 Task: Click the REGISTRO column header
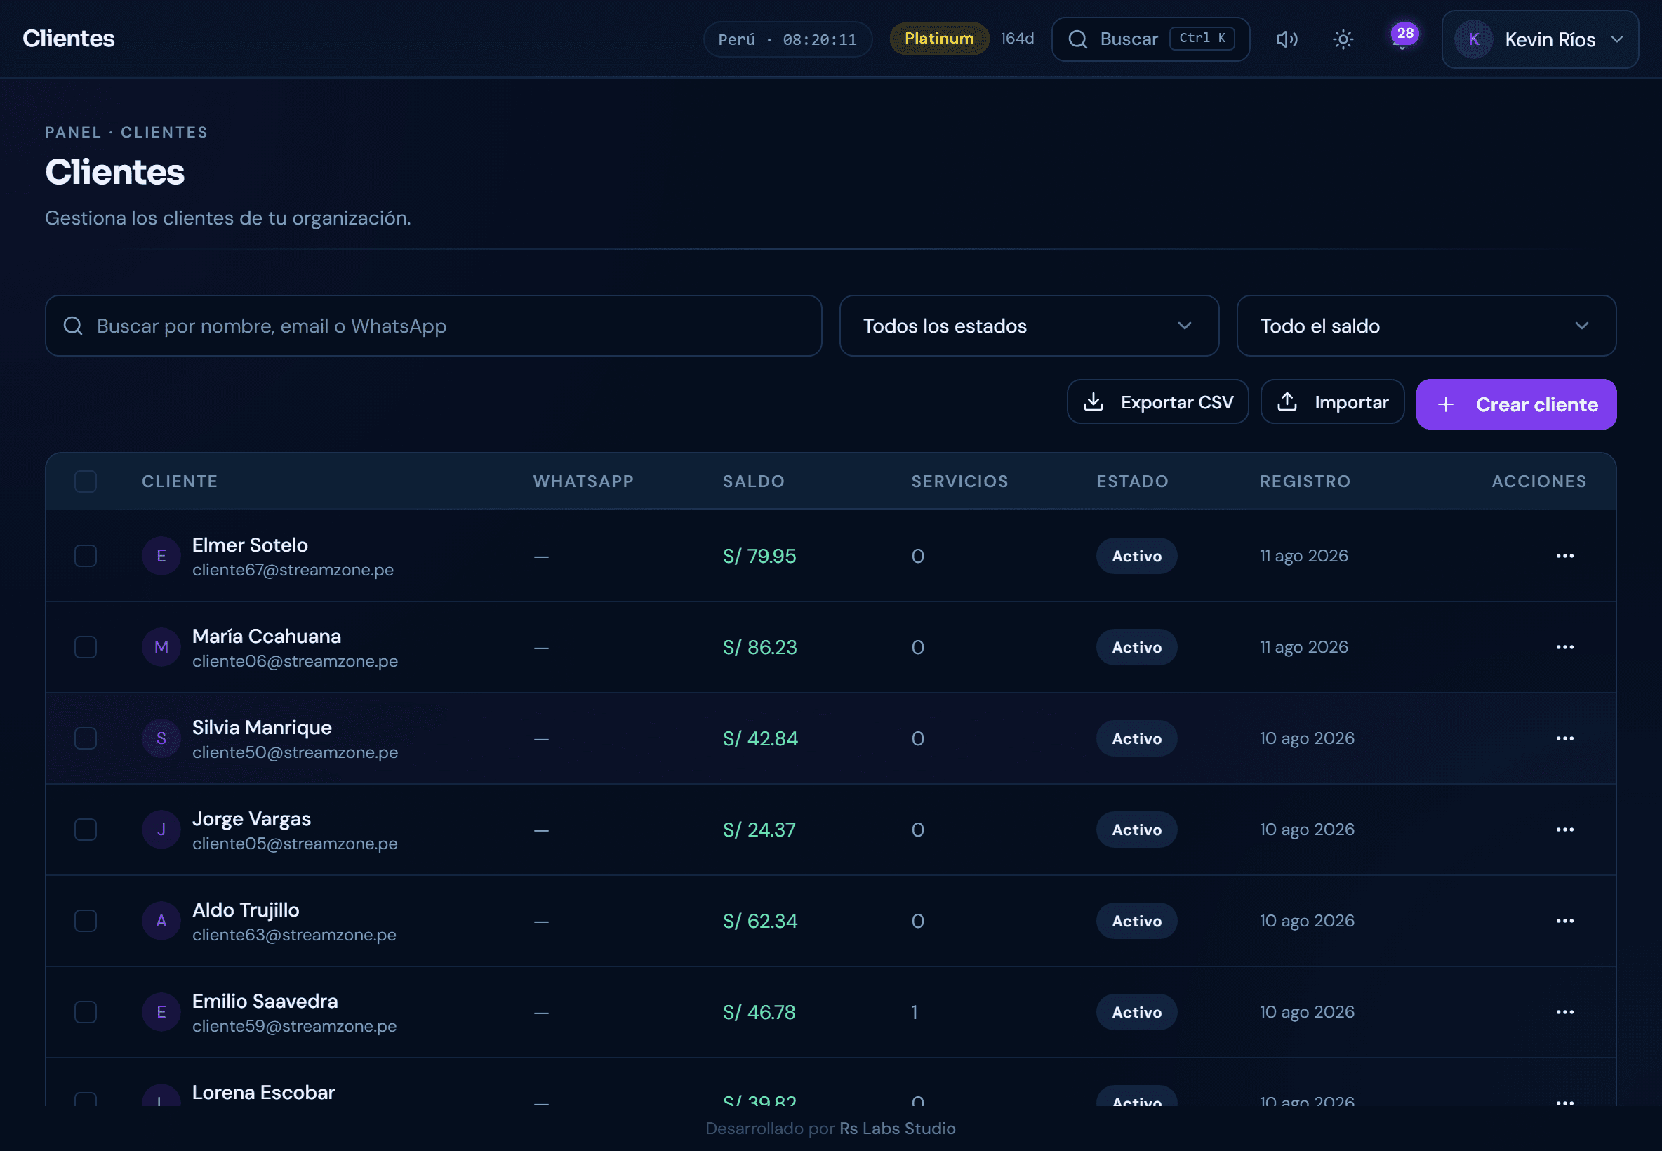tap(1305, 481)
